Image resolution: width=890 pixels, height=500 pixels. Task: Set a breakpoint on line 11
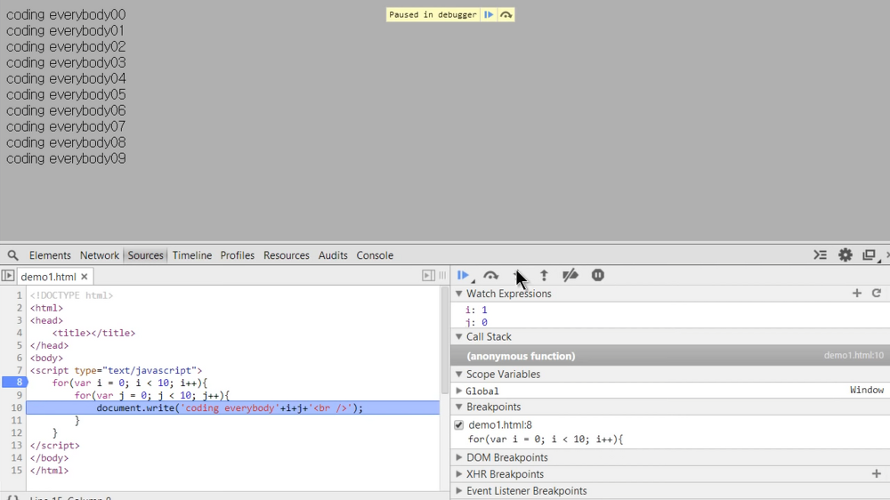[x=16, y=420]
